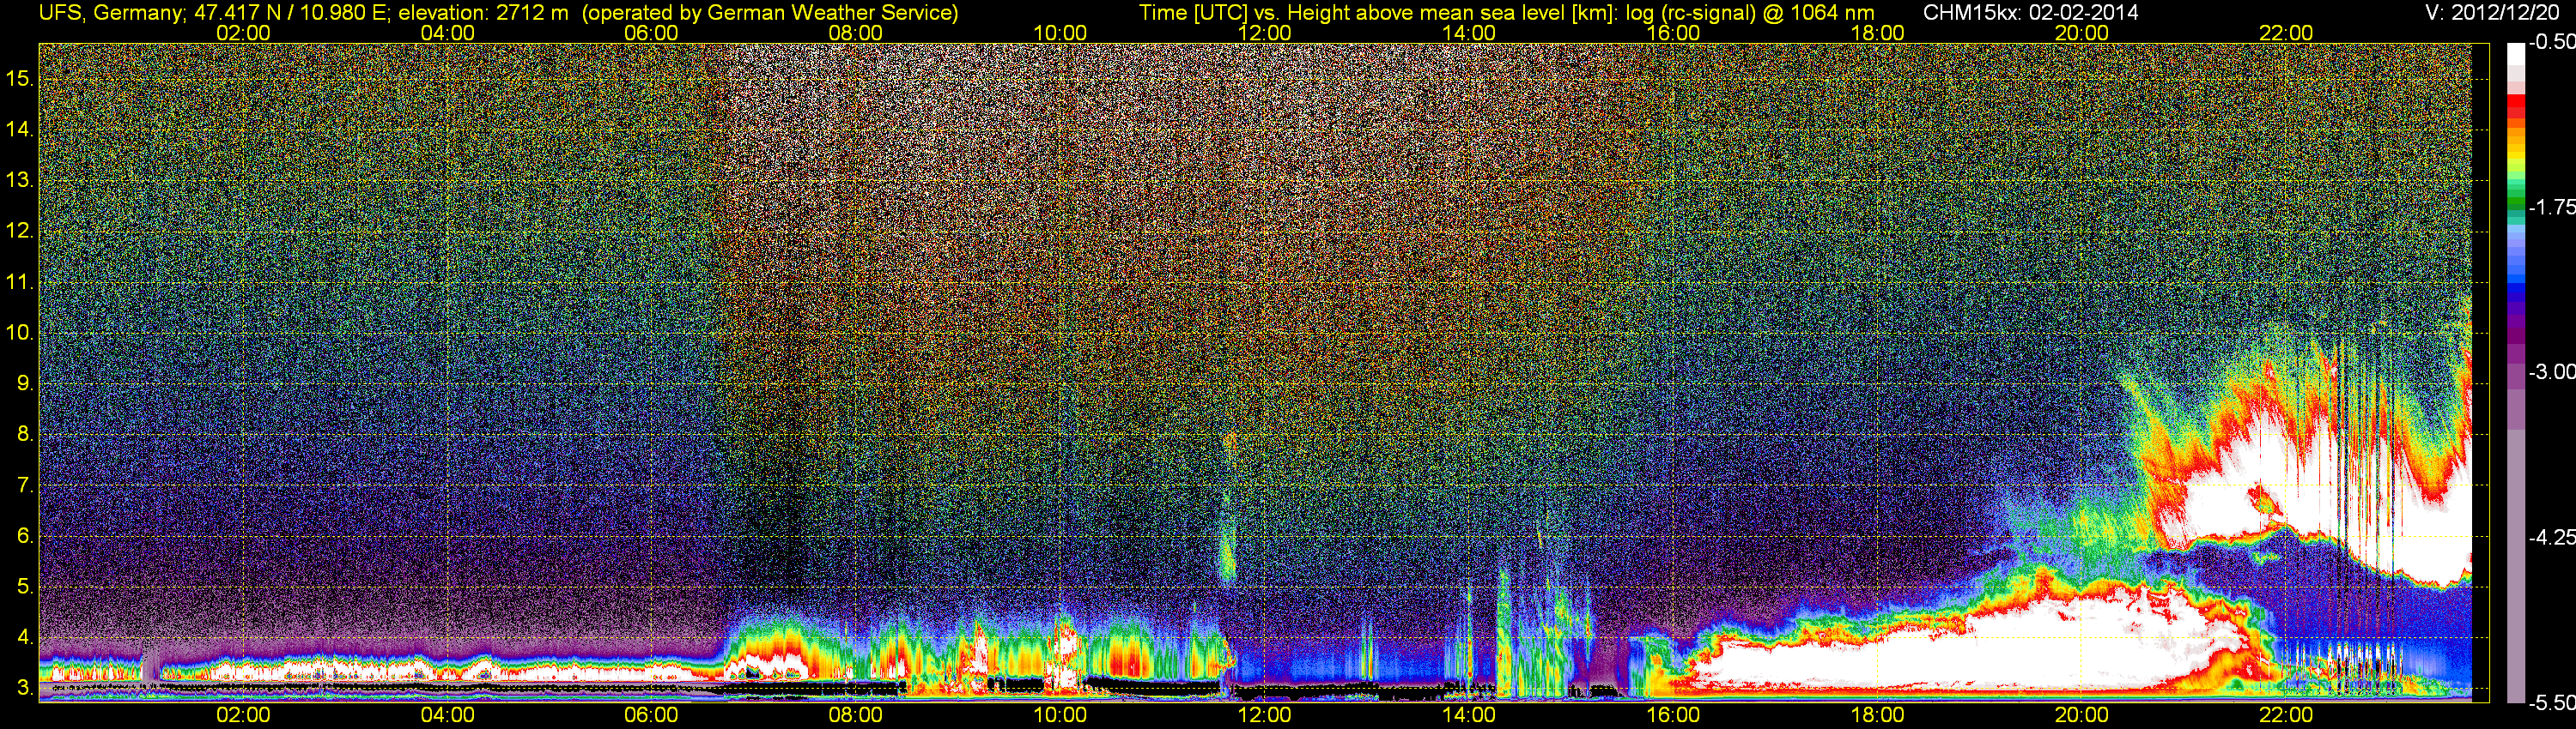
Task: Click the '16:00' label on the top time axis
Action: [1673, 33]
